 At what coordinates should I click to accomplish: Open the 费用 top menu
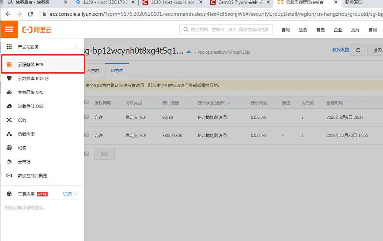[x=285, y=30]
